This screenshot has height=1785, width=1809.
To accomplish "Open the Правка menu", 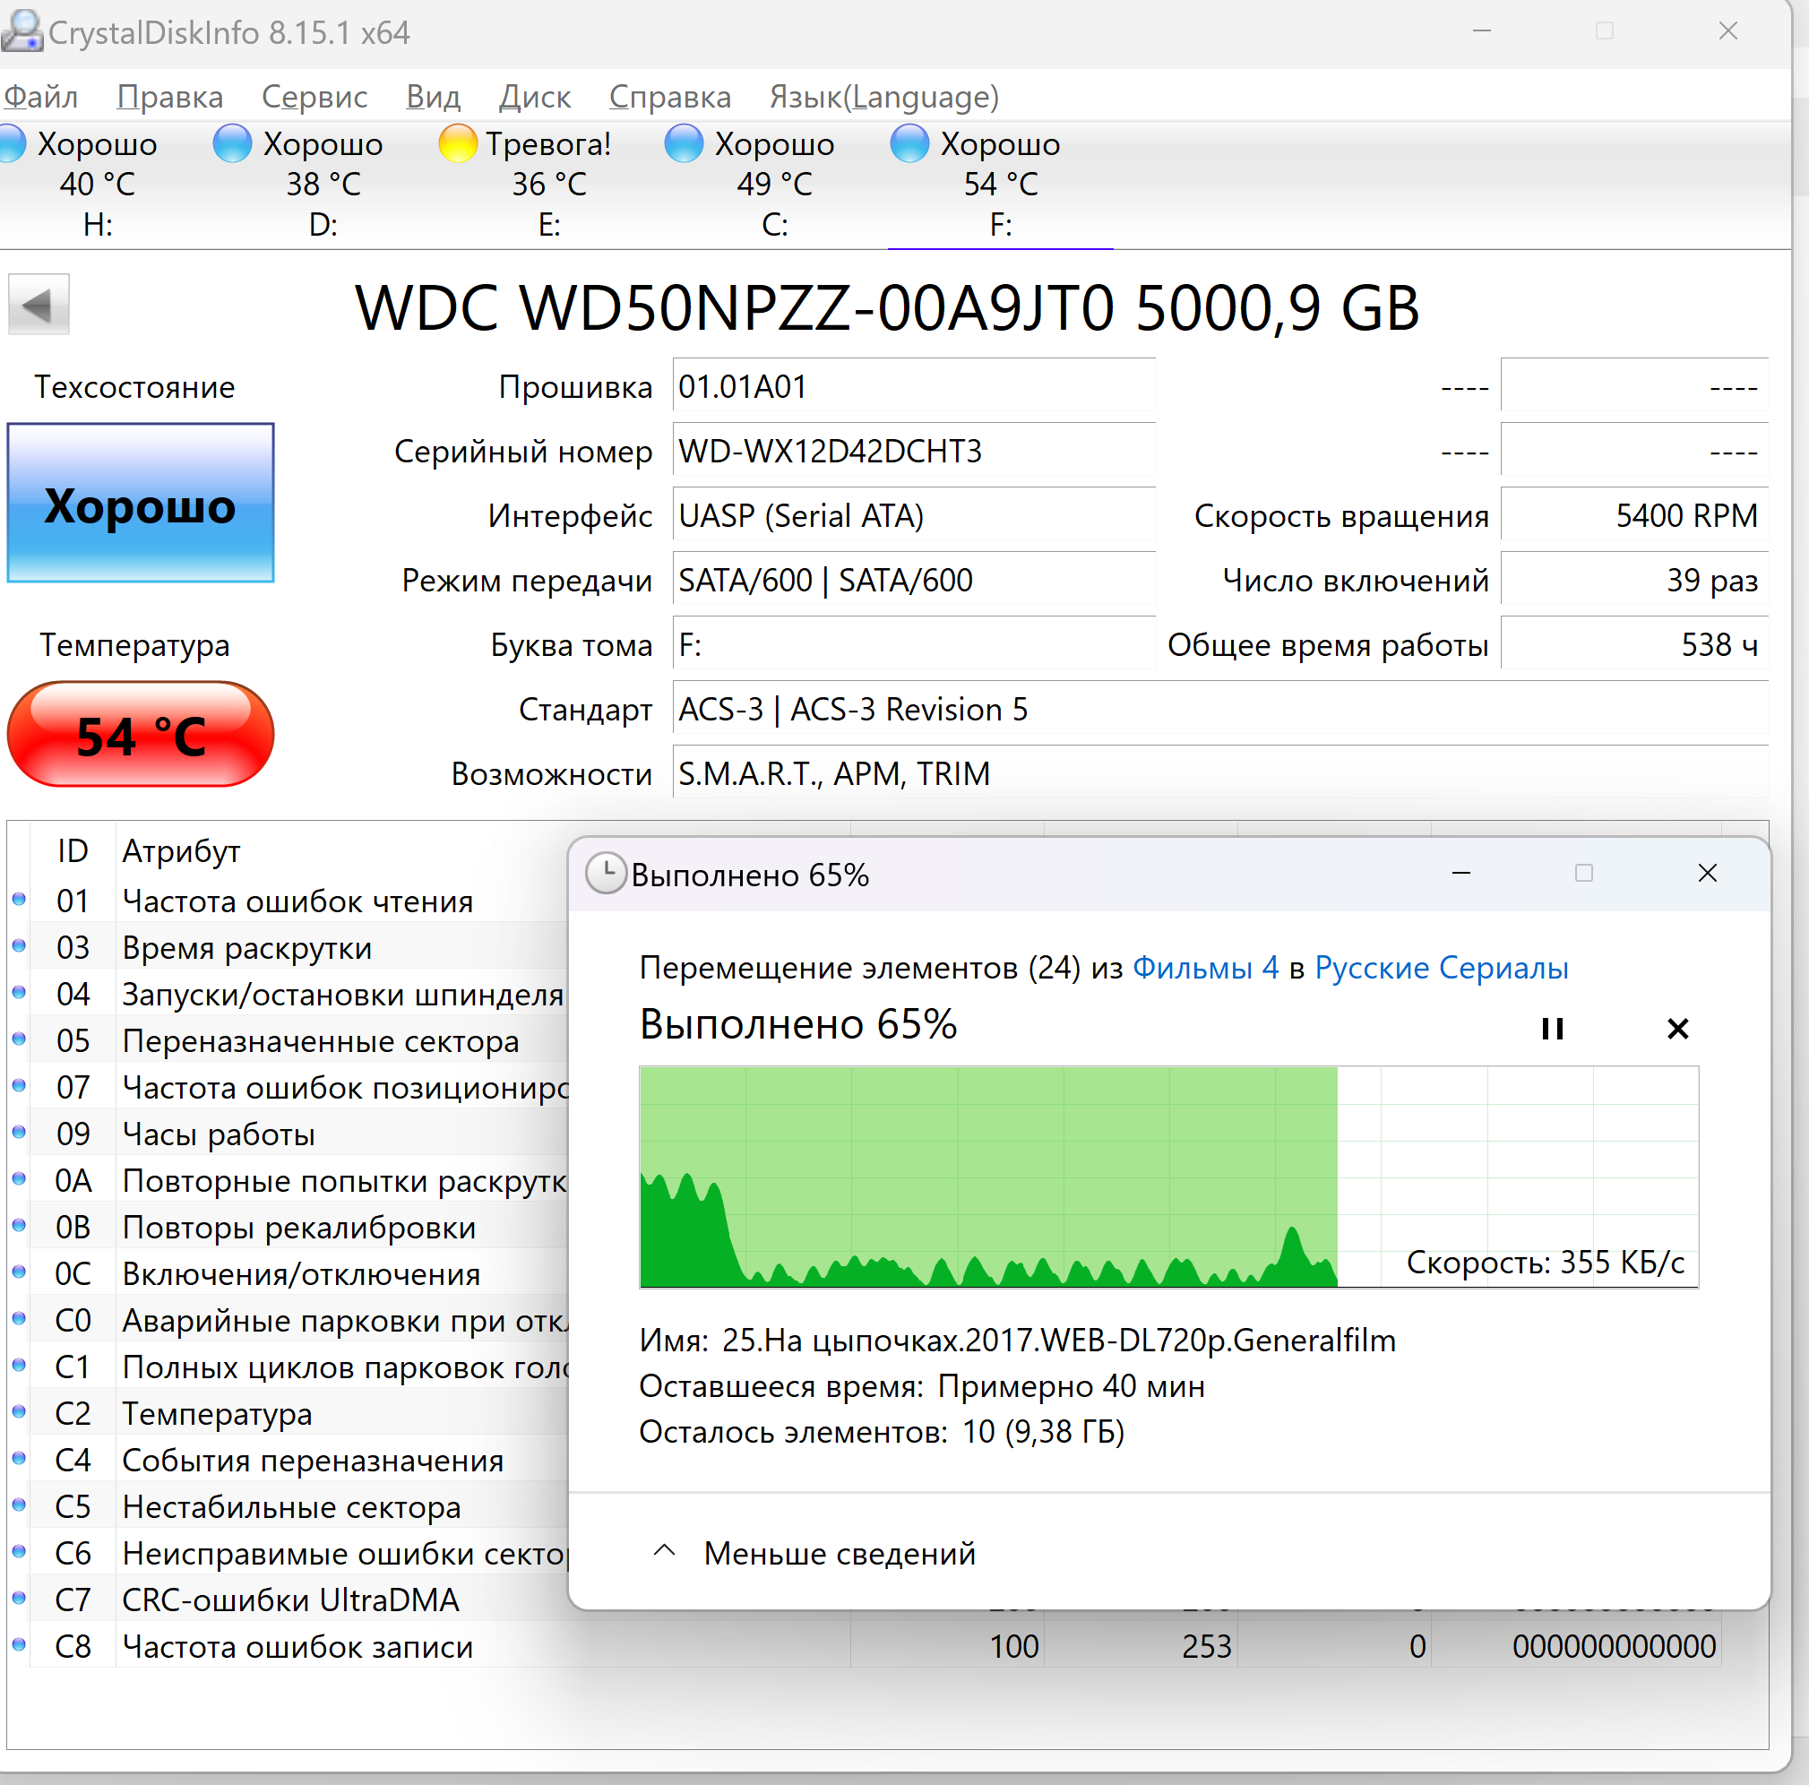I will (x=169, y=97).
